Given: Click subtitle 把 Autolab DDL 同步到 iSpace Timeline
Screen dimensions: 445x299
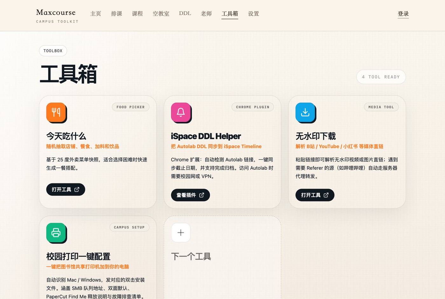Looking at the screenshot, I should tap(216, 146).
